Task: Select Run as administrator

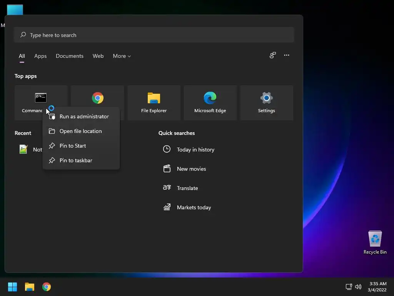Action: (81, 116)
